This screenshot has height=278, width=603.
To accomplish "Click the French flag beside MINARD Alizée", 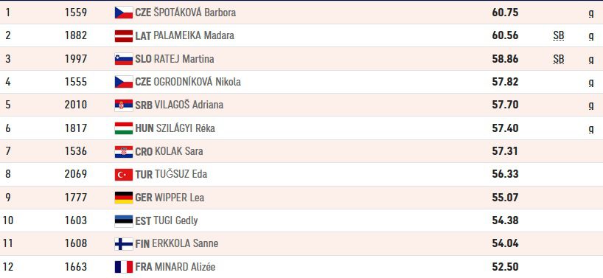I will click(124, 267).
